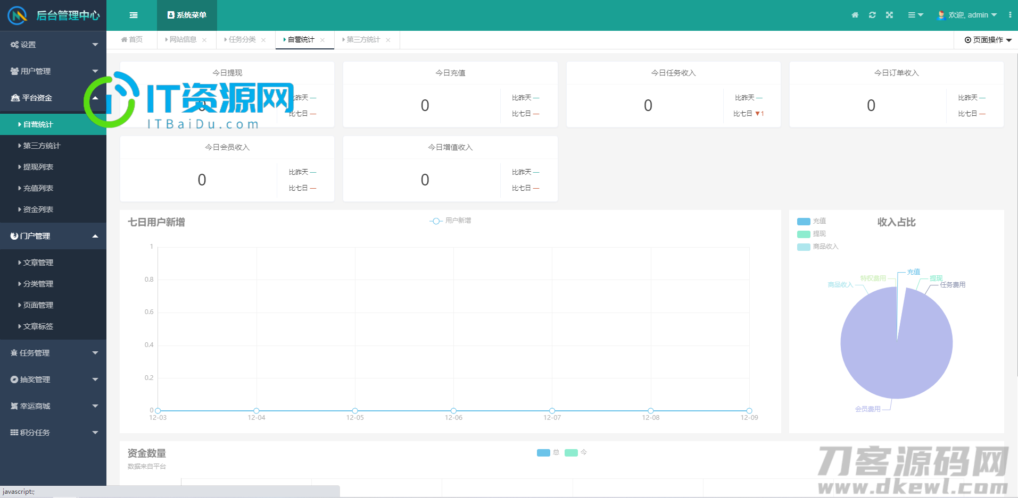The height and width of the screenshot is (498, 1018).
Task: Click the 12-06 data point on line chart
Action: tap(453, 411)
